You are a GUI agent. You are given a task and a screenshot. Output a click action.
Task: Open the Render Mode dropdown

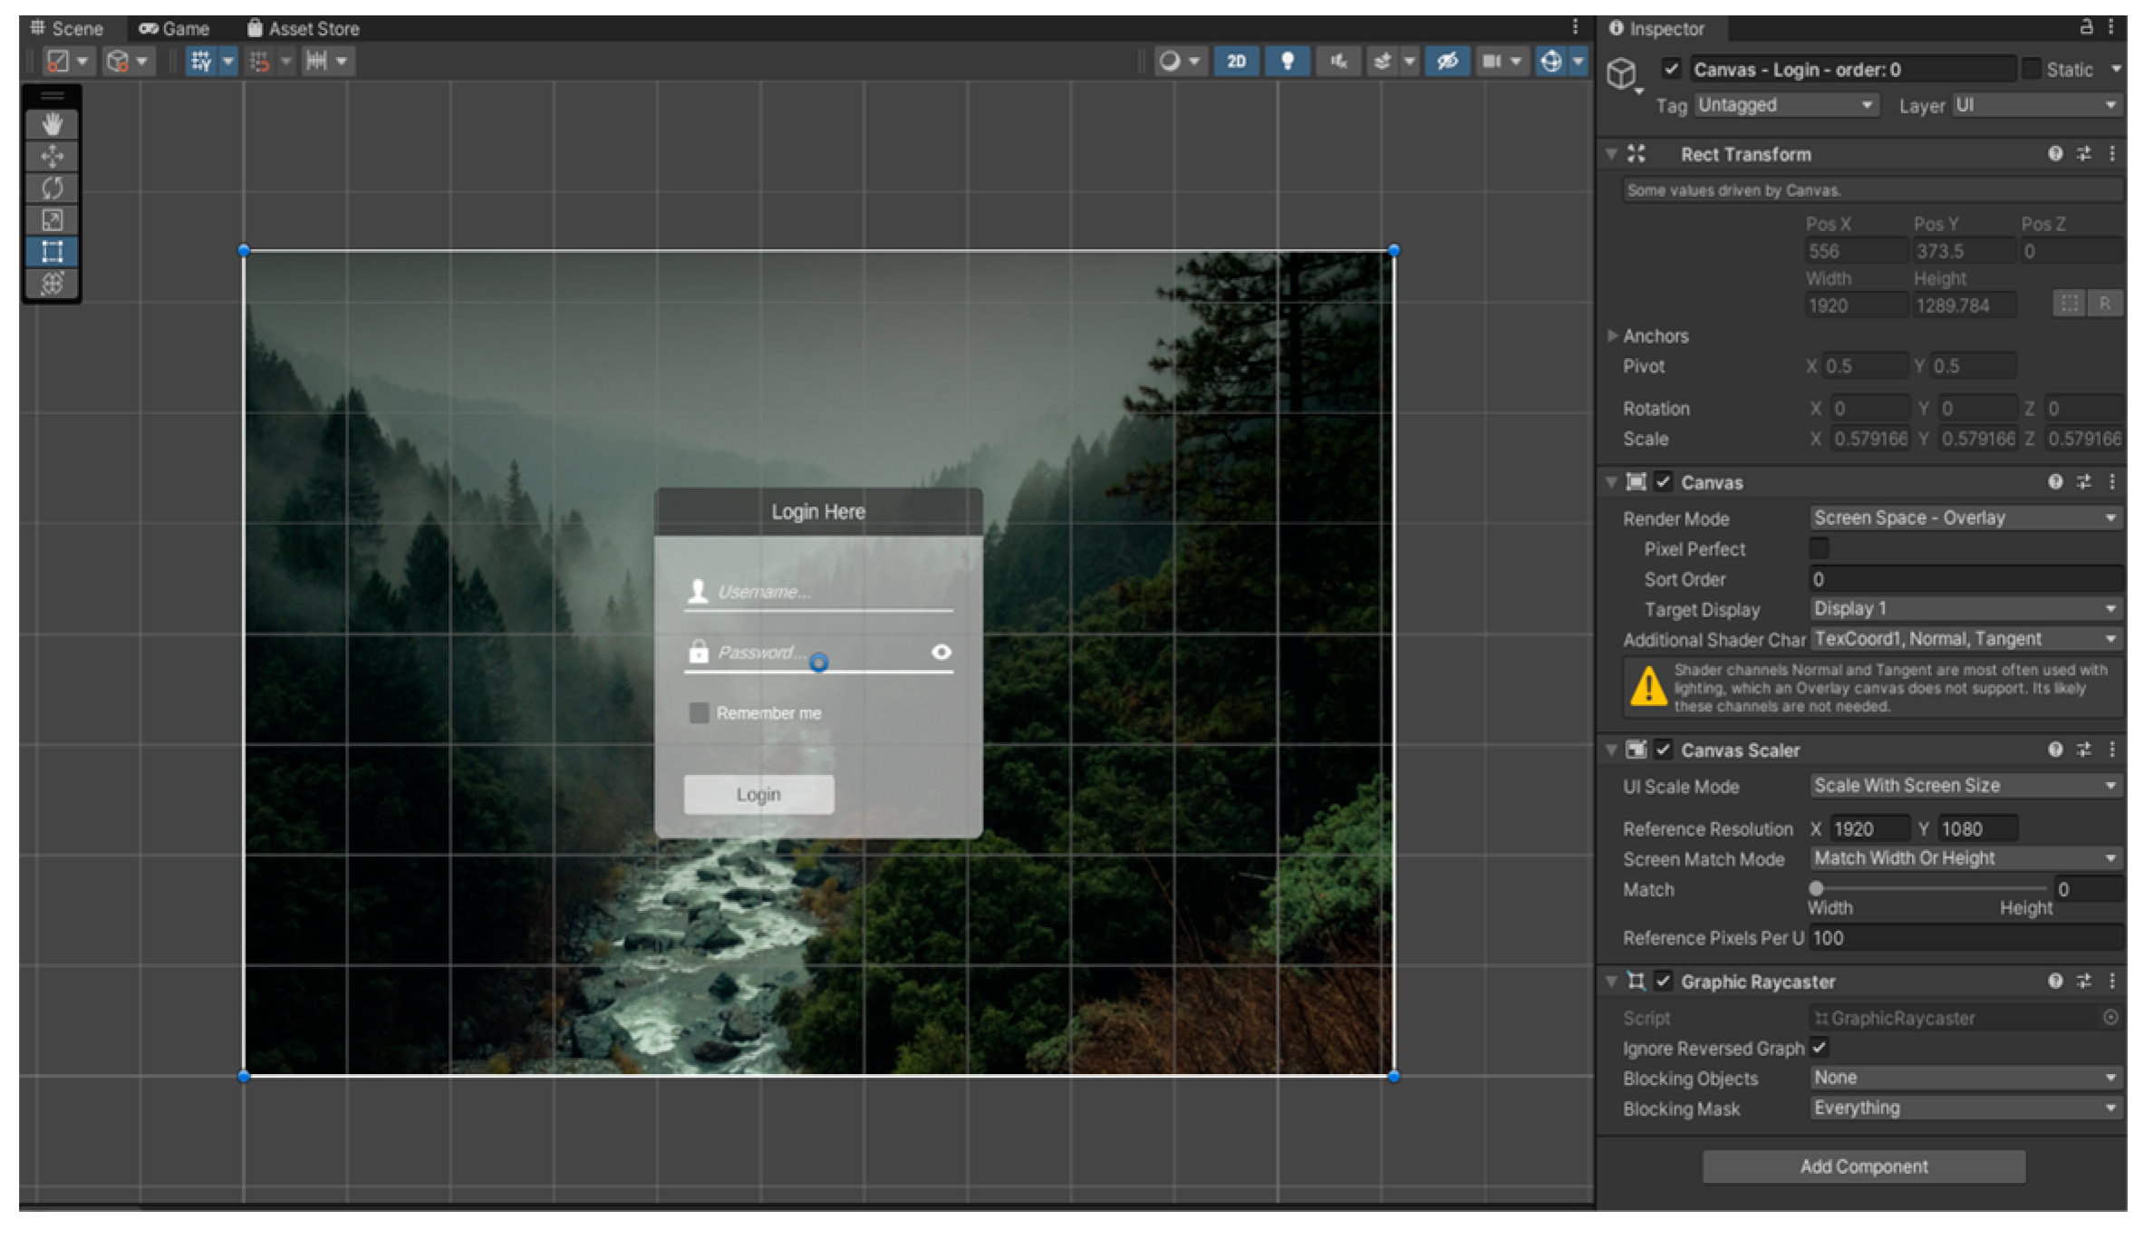pyautogui.click(x=1964, y=518)
